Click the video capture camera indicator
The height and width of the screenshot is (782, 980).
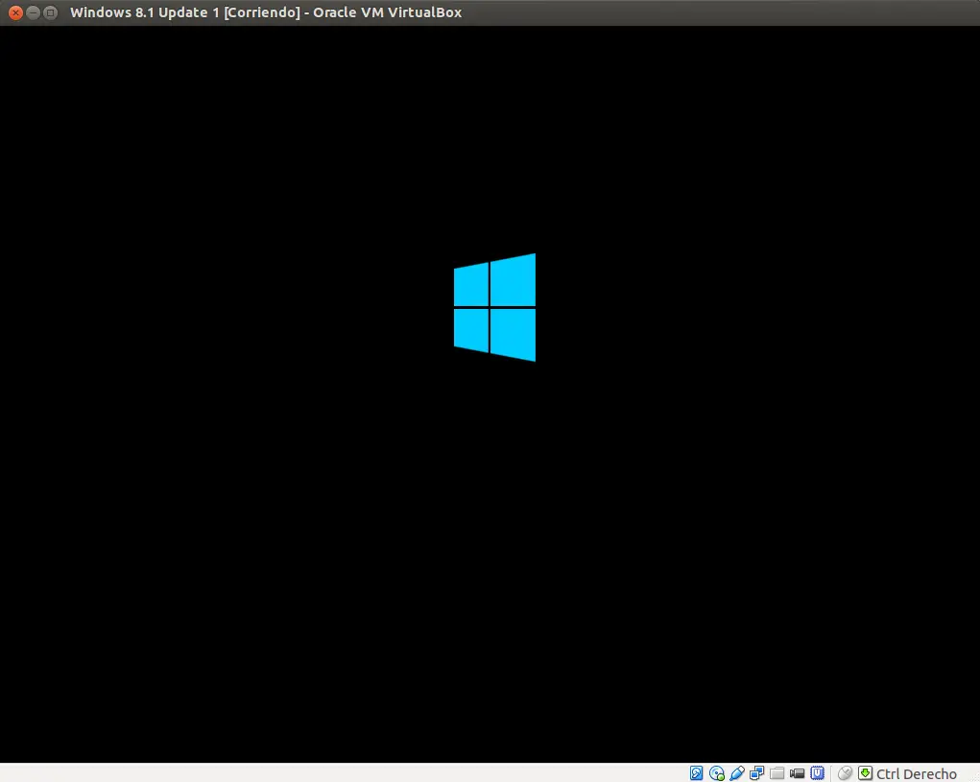pyautogui.click(x=797, y=773)
